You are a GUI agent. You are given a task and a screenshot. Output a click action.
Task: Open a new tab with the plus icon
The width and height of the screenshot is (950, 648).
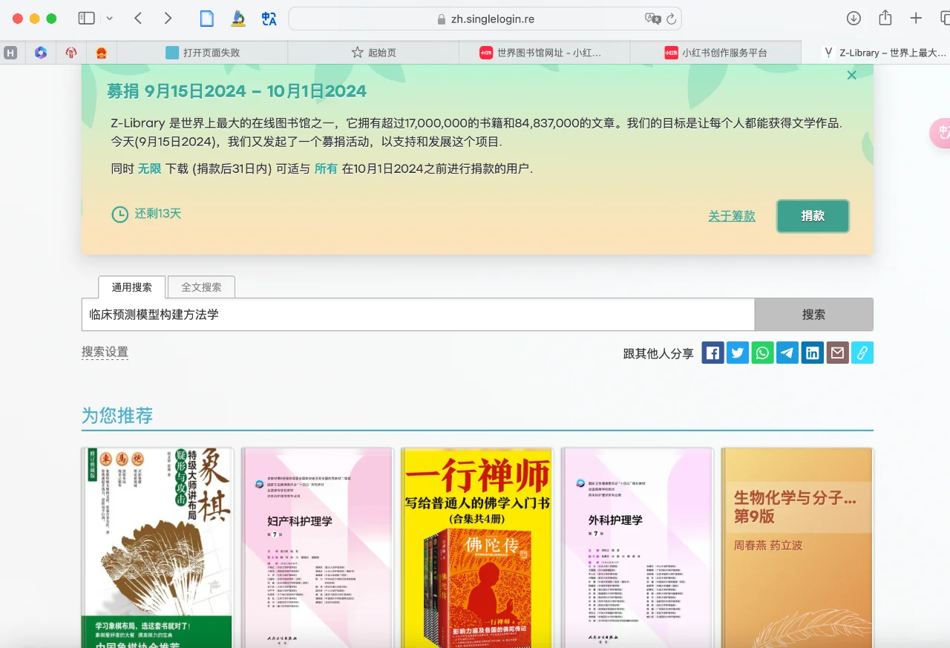[916, 19]
